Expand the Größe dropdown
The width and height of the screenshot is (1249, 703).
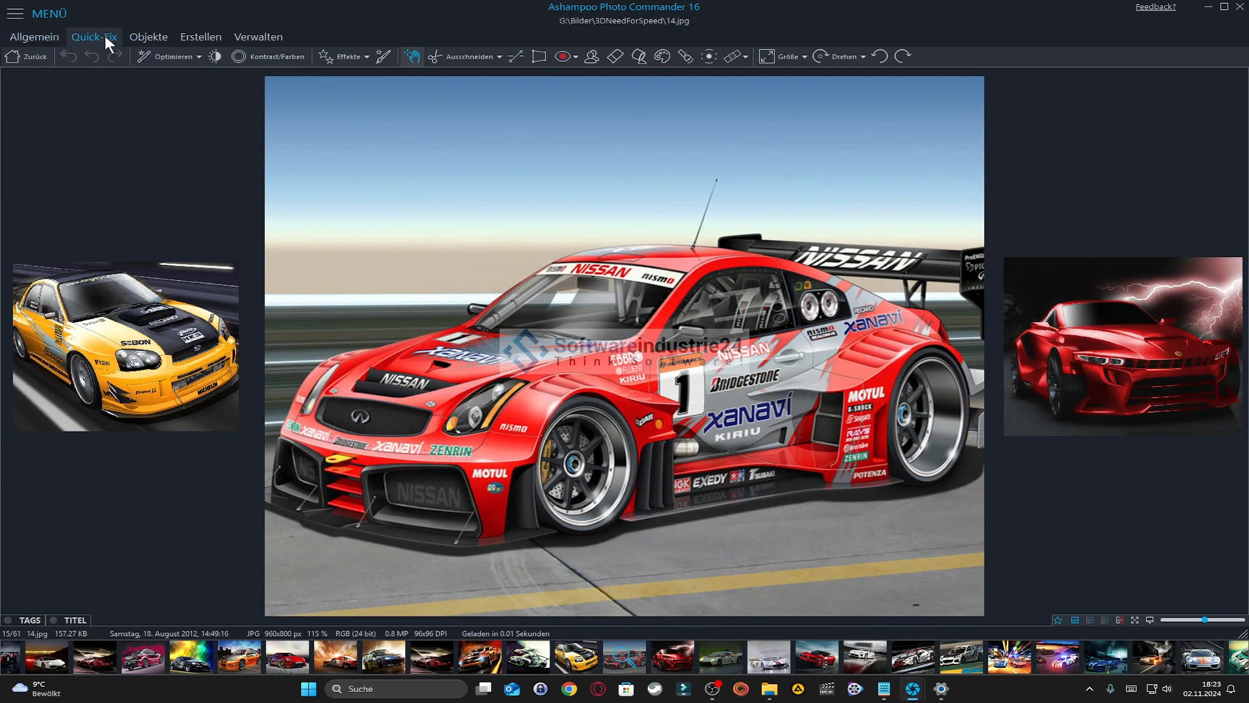805,57
